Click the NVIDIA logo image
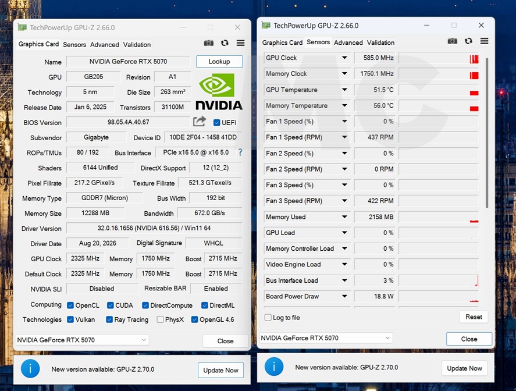Viewport: 516px width, 391px height. tap(219, 91)
